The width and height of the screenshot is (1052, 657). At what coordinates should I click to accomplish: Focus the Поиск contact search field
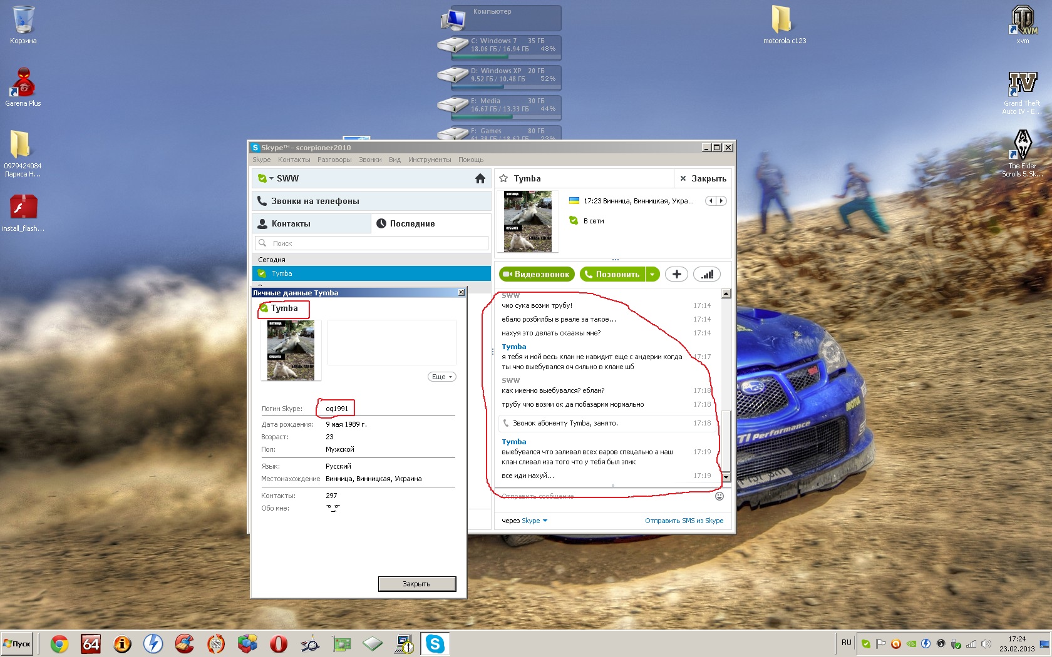(x=371, y=243)
